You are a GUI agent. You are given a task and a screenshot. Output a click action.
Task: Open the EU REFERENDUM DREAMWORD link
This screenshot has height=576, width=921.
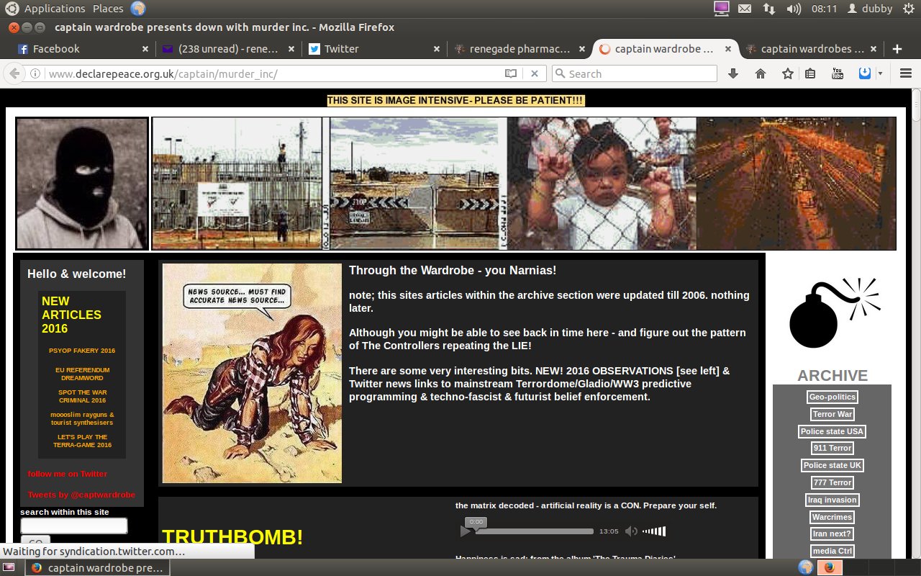(x=82, y=374)
